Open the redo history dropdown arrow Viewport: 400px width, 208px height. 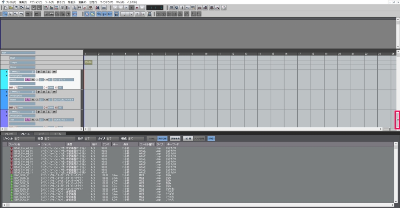pos(40,14)
